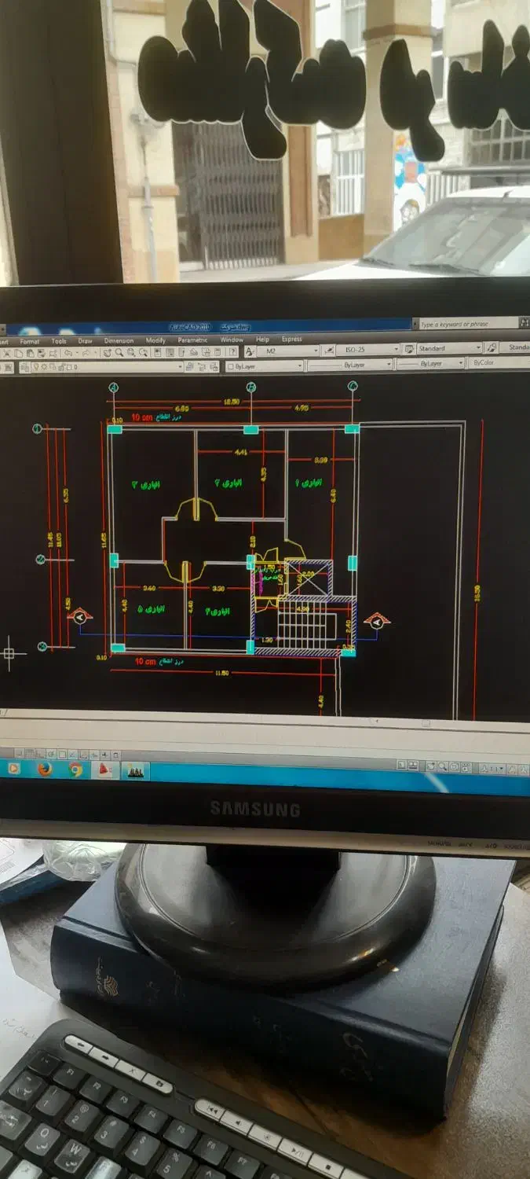Open the ByLayer linetype dropdown
Viewport: 530px width, 1179px height.
pyautogui.click(x=387, y=365)
